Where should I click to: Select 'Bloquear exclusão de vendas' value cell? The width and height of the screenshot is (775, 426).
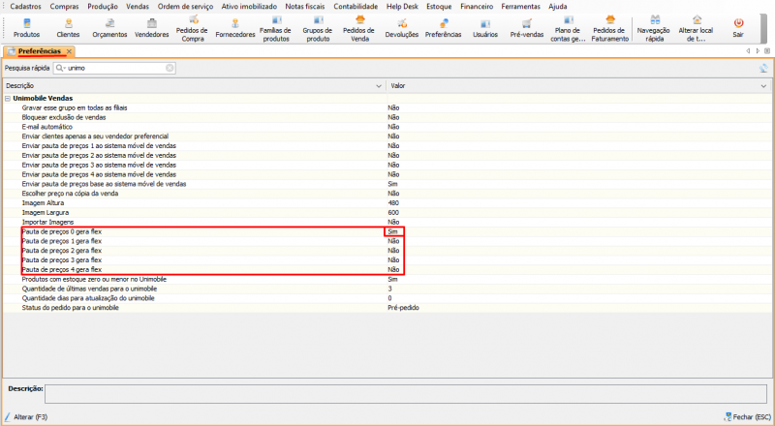393,117
